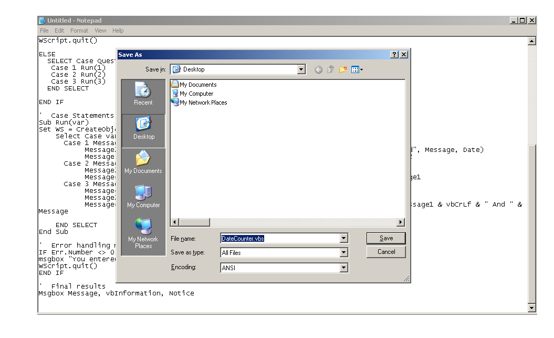Select the Recent places icon
This screenshot has height=338, width=554.
[143, 89]
